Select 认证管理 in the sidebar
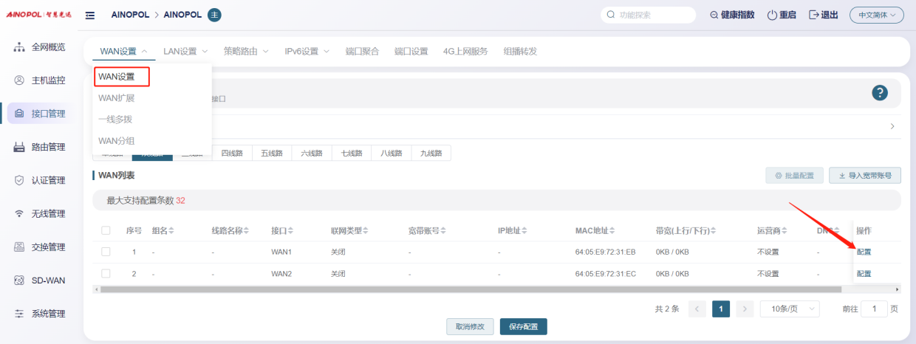The image size is (916, 344). point(49,180)
